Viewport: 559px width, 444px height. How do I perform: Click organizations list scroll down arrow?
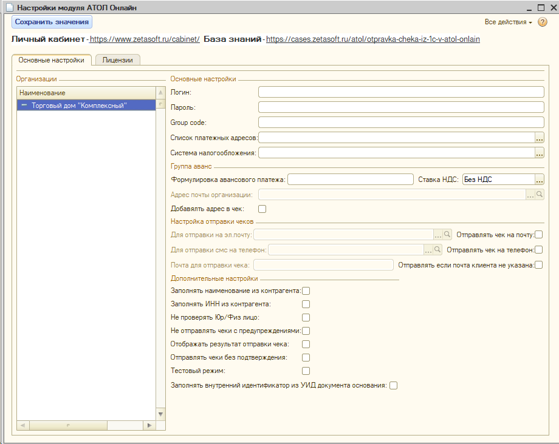pos(160,414)
